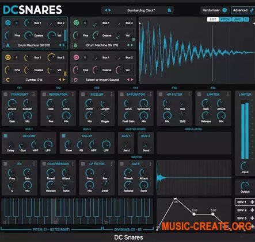Open FX6 Limiter module options menu
255x242 pixels.
coord(228,94)
